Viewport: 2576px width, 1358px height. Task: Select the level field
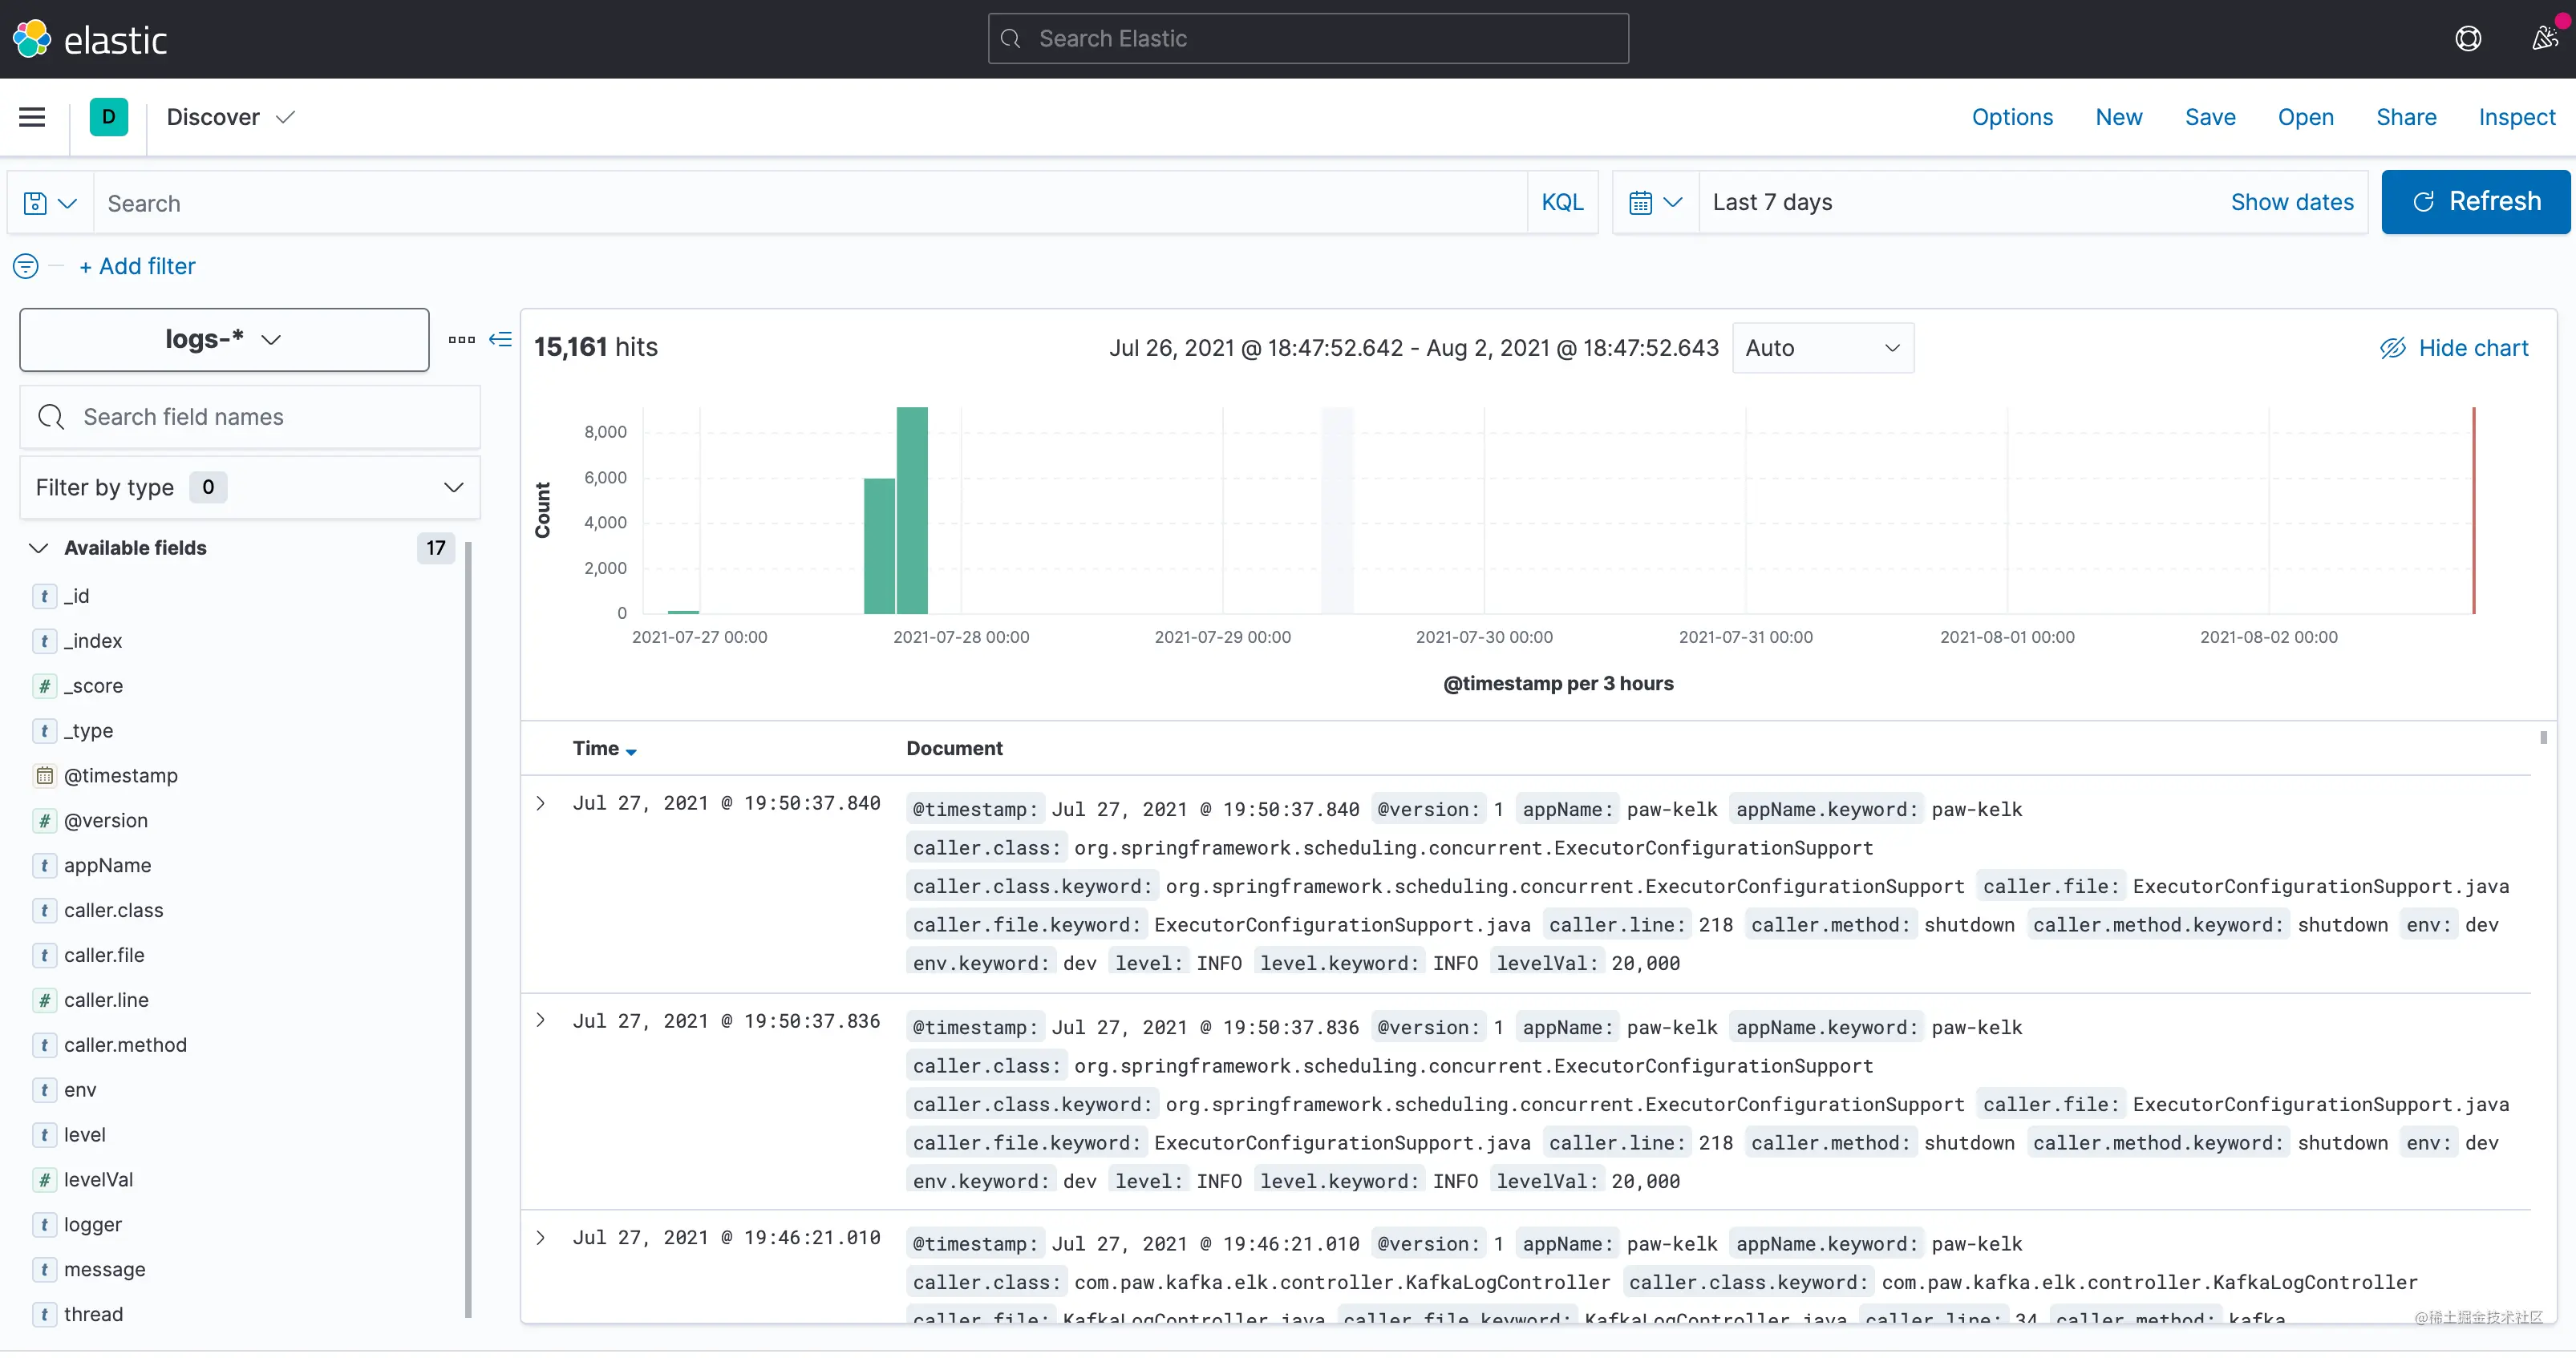click(x=84, y=1135)
